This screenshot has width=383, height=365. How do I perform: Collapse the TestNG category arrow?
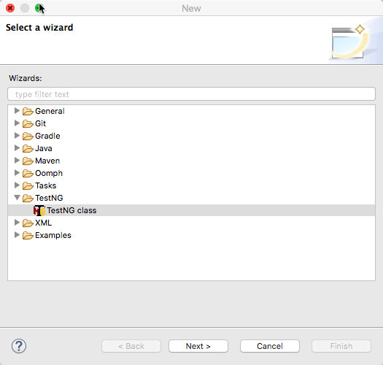click(x=17, y=198)
